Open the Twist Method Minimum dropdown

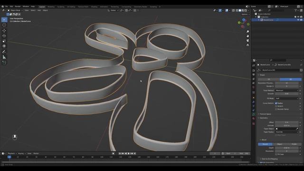pos(287,90)
